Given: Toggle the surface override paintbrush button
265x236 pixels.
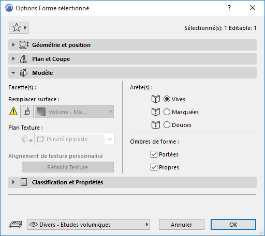Looking at the screenshot, I should [27, 112].
